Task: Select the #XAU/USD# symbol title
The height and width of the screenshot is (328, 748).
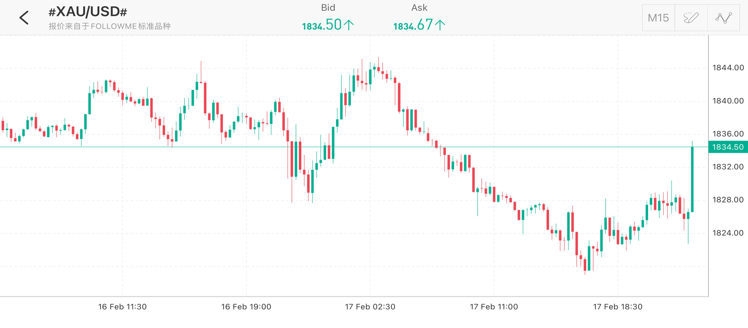Action: tap(88, 12)
